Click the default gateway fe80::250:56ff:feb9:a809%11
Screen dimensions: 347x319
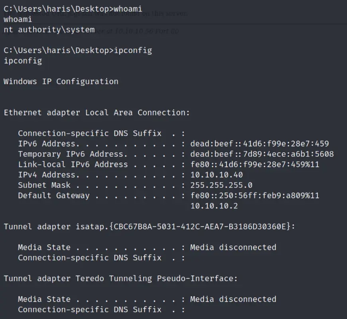click(x=254, y=195)
